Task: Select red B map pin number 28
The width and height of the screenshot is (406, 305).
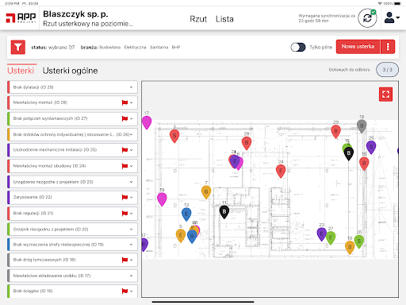Action: pyautogui.click(x=247, y=143)
